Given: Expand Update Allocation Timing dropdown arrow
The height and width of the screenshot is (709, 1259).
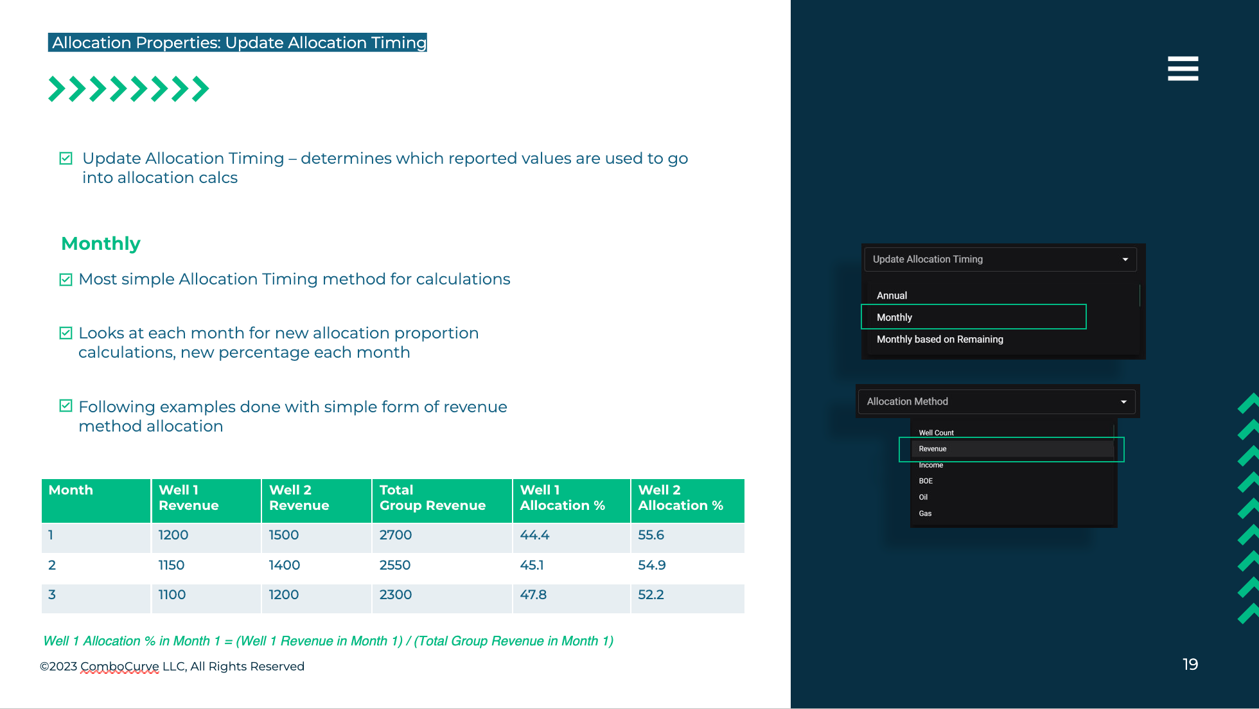Looking at the screenshot, I should [1125, 259].
